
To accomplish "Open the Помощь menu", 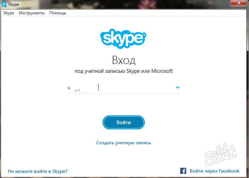I will click(x=58, y=13).
